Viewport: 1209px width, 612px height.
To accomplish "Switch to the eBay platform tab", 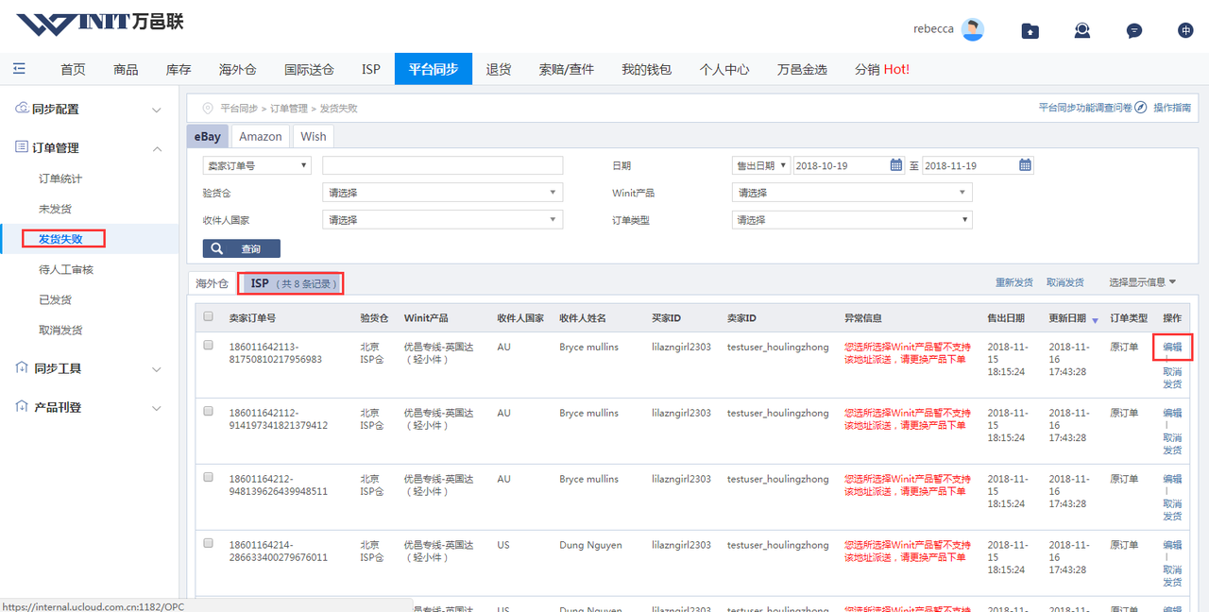I will [x=208, y=137].
